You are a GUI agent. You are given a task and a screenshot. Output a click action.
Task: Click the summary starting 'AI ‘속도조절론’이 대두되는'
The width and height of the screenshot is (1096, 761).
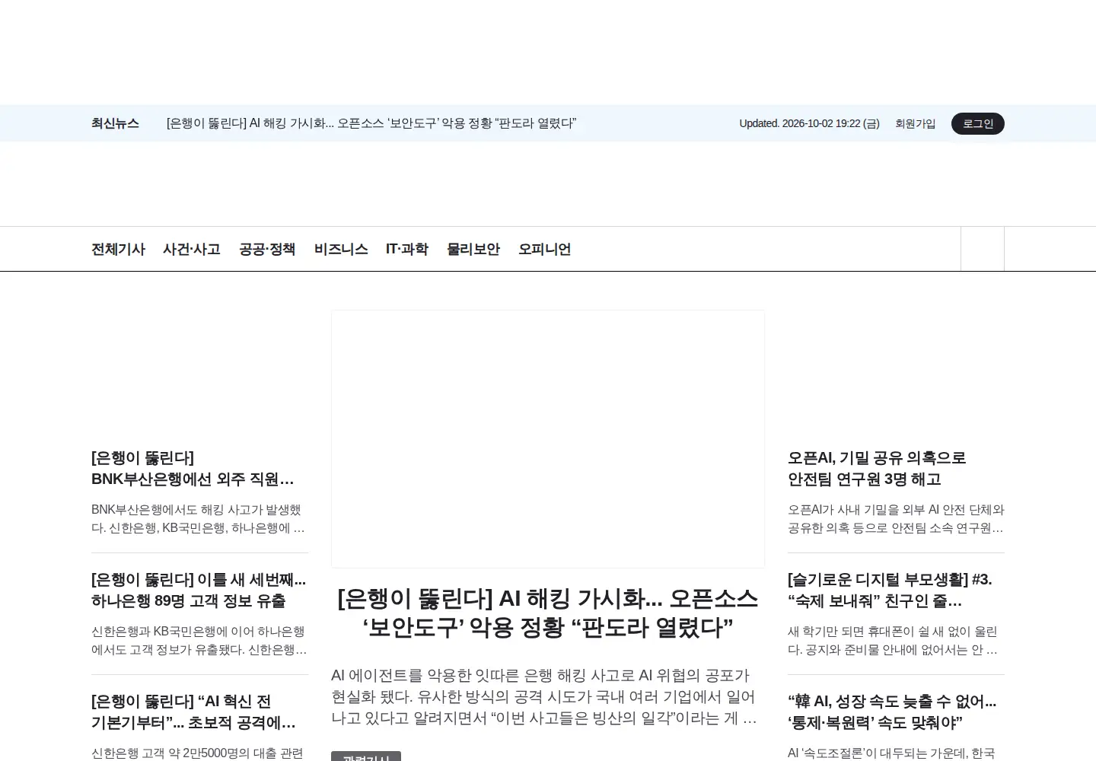coord(891,753)
